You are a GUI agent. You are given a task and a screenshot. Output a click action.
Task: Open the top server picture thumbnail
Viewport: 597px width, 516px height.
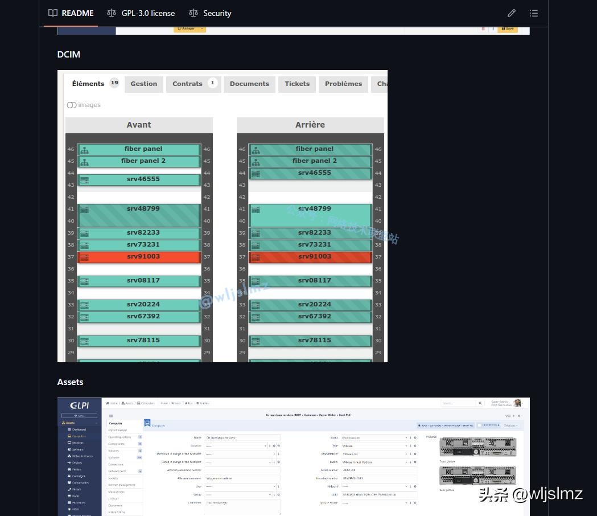(x=477, y=447)
